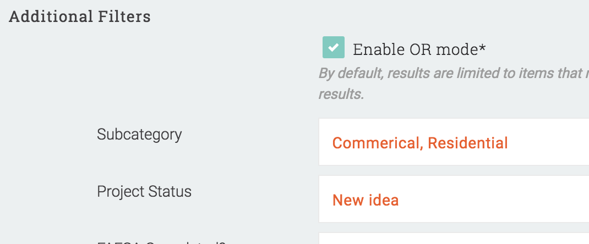Click the Subcategory field label

tap(139, 134)
